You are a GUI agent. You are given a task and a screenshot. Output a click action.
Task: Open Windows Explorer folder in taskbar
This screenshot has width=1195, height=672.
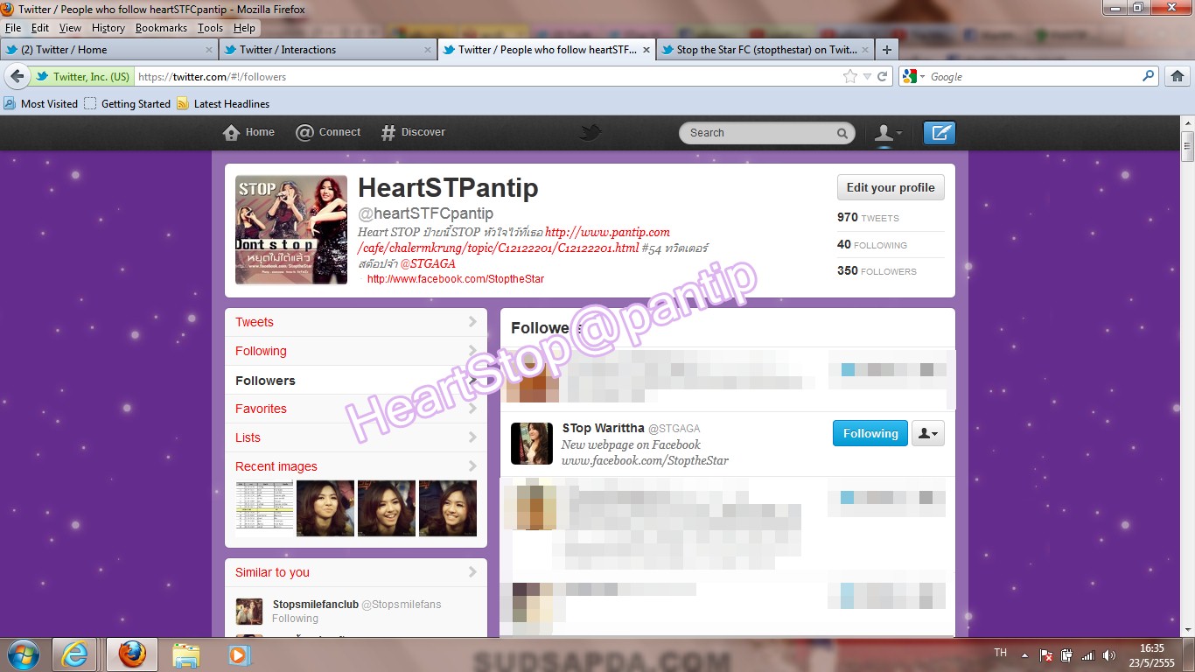[x=185, y=654]
